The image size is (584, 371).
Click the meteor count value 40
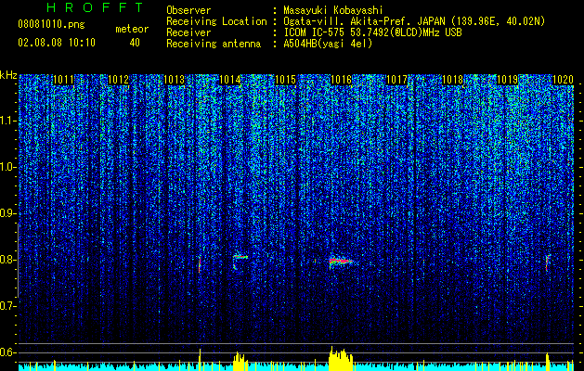click(135, 43)
